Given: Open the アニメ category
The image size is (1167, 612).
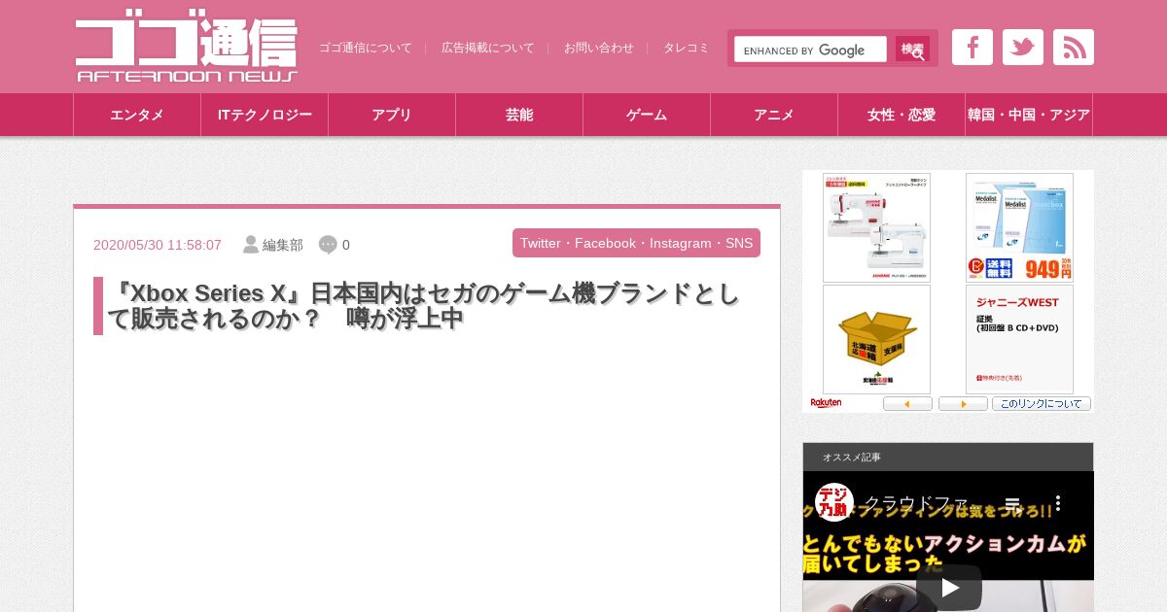Looking at the screenshot, I should 774,115.
